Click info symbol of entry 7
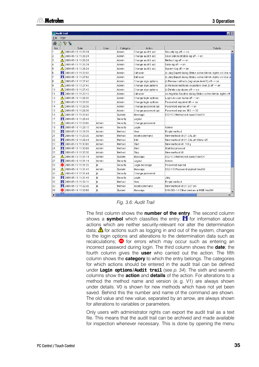259x367 pixels. click(62, 77)
